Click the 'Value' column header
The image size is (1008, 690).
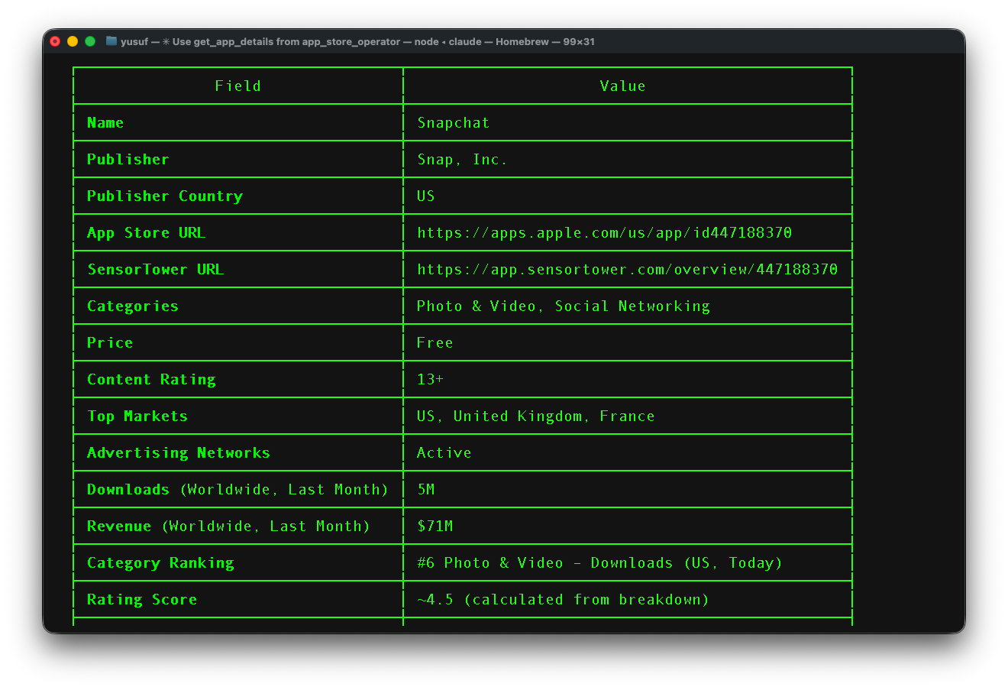(622, 86)
